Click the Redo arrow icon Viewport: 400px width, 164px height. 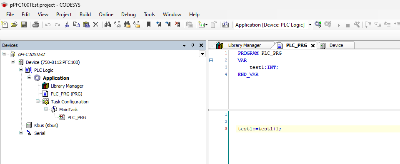pos(57,24)
